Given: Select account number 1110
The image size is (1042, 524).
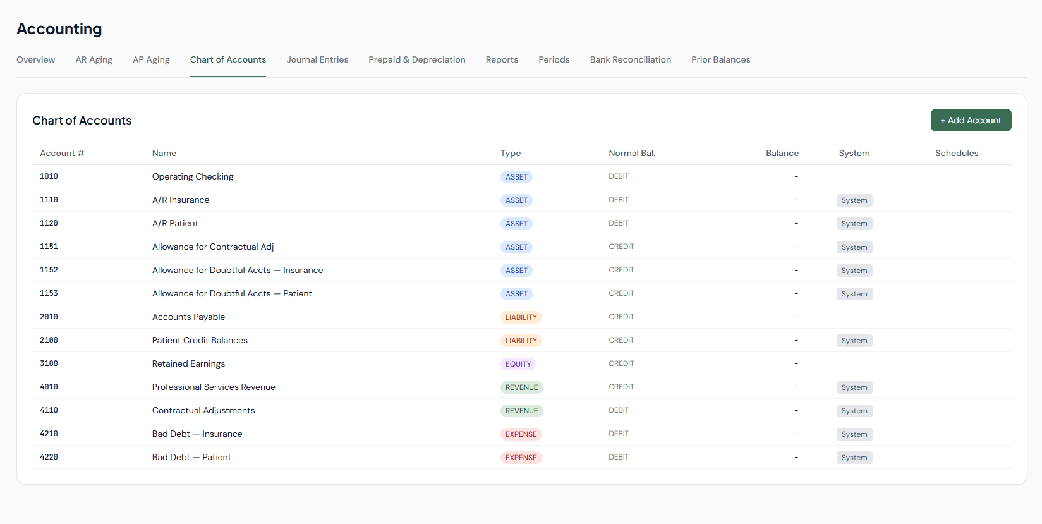Looking at the screenshot, I should [x=49, y=200].
